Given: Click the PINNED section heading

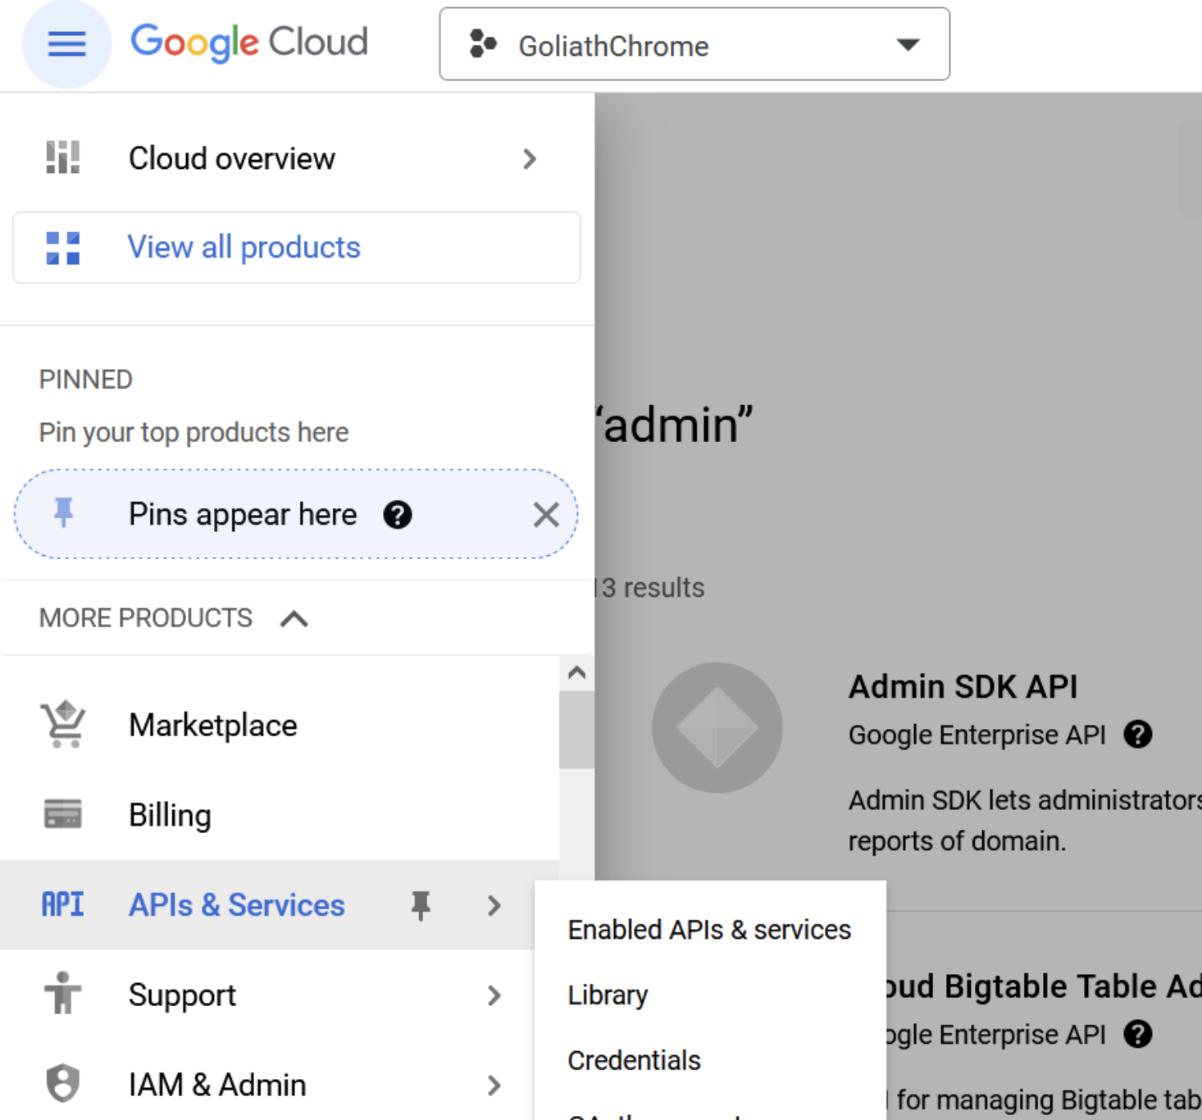Looking at the screenshot, I should coord(86,380).
